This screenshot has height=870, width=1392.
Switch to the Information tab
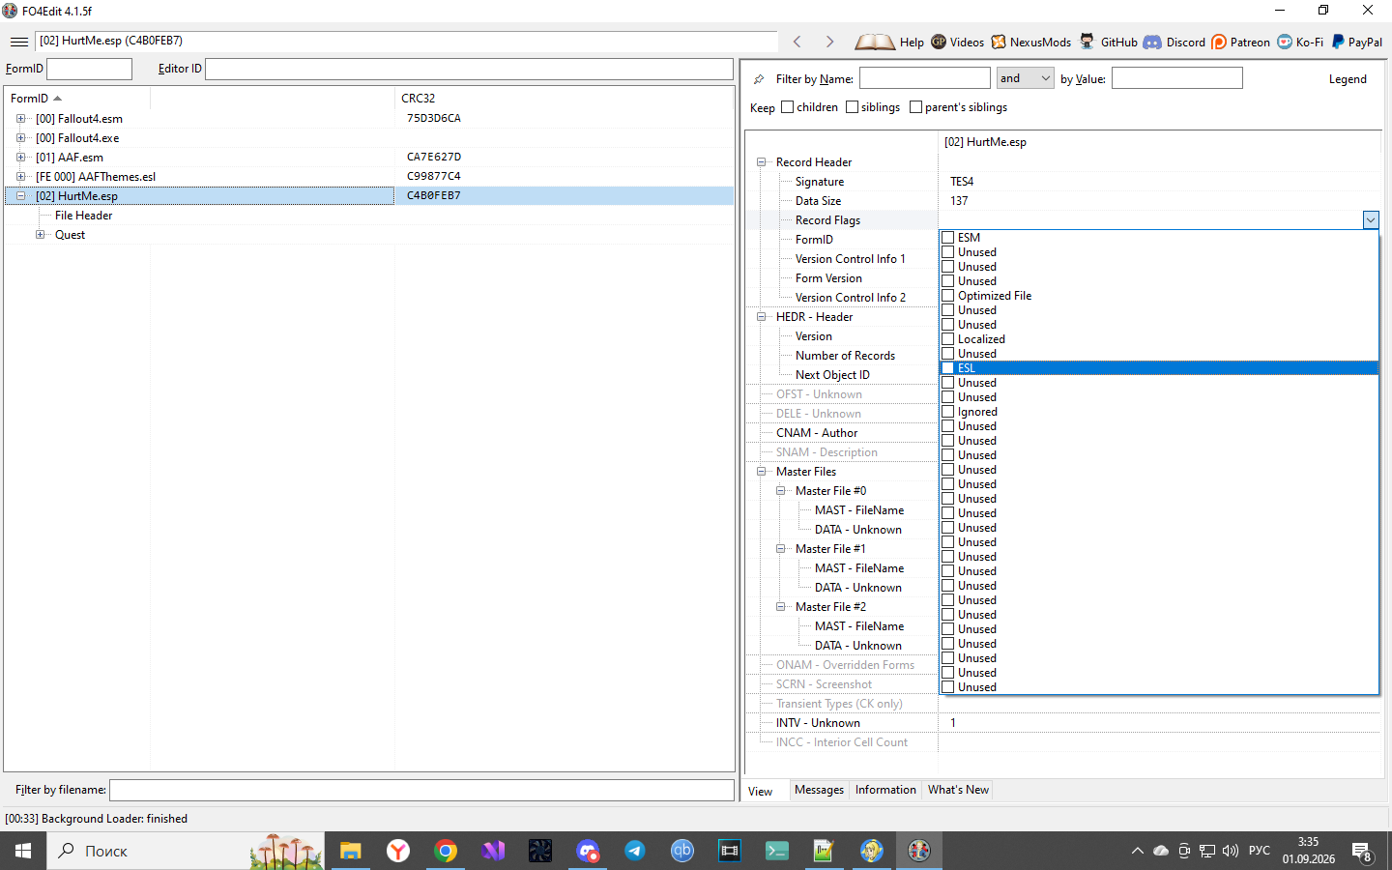(x=885, y=790)
